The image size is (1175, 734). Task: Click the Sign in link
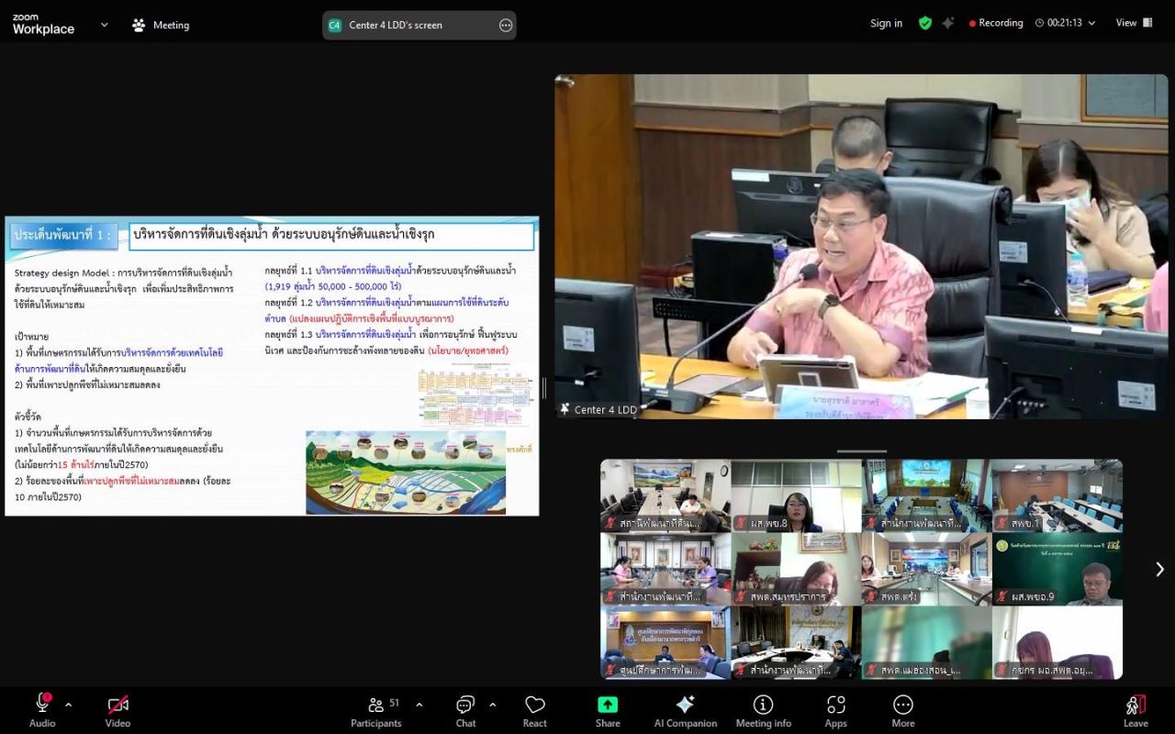click(x=886, y=23)
